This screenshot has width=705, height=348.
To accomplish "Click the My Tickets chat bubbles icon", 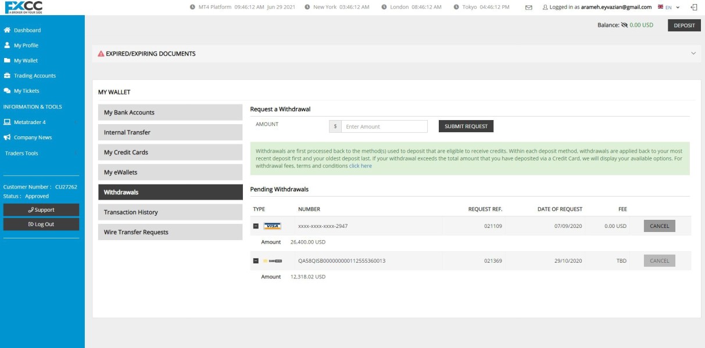I will tap(7, 91).
